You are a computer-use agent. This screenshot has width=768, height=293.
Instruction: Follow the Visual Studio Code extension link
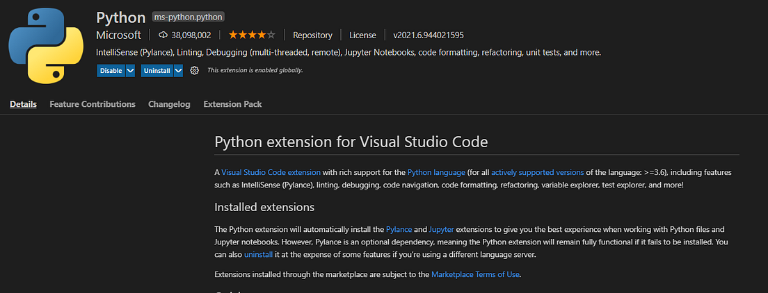[271, 172]
